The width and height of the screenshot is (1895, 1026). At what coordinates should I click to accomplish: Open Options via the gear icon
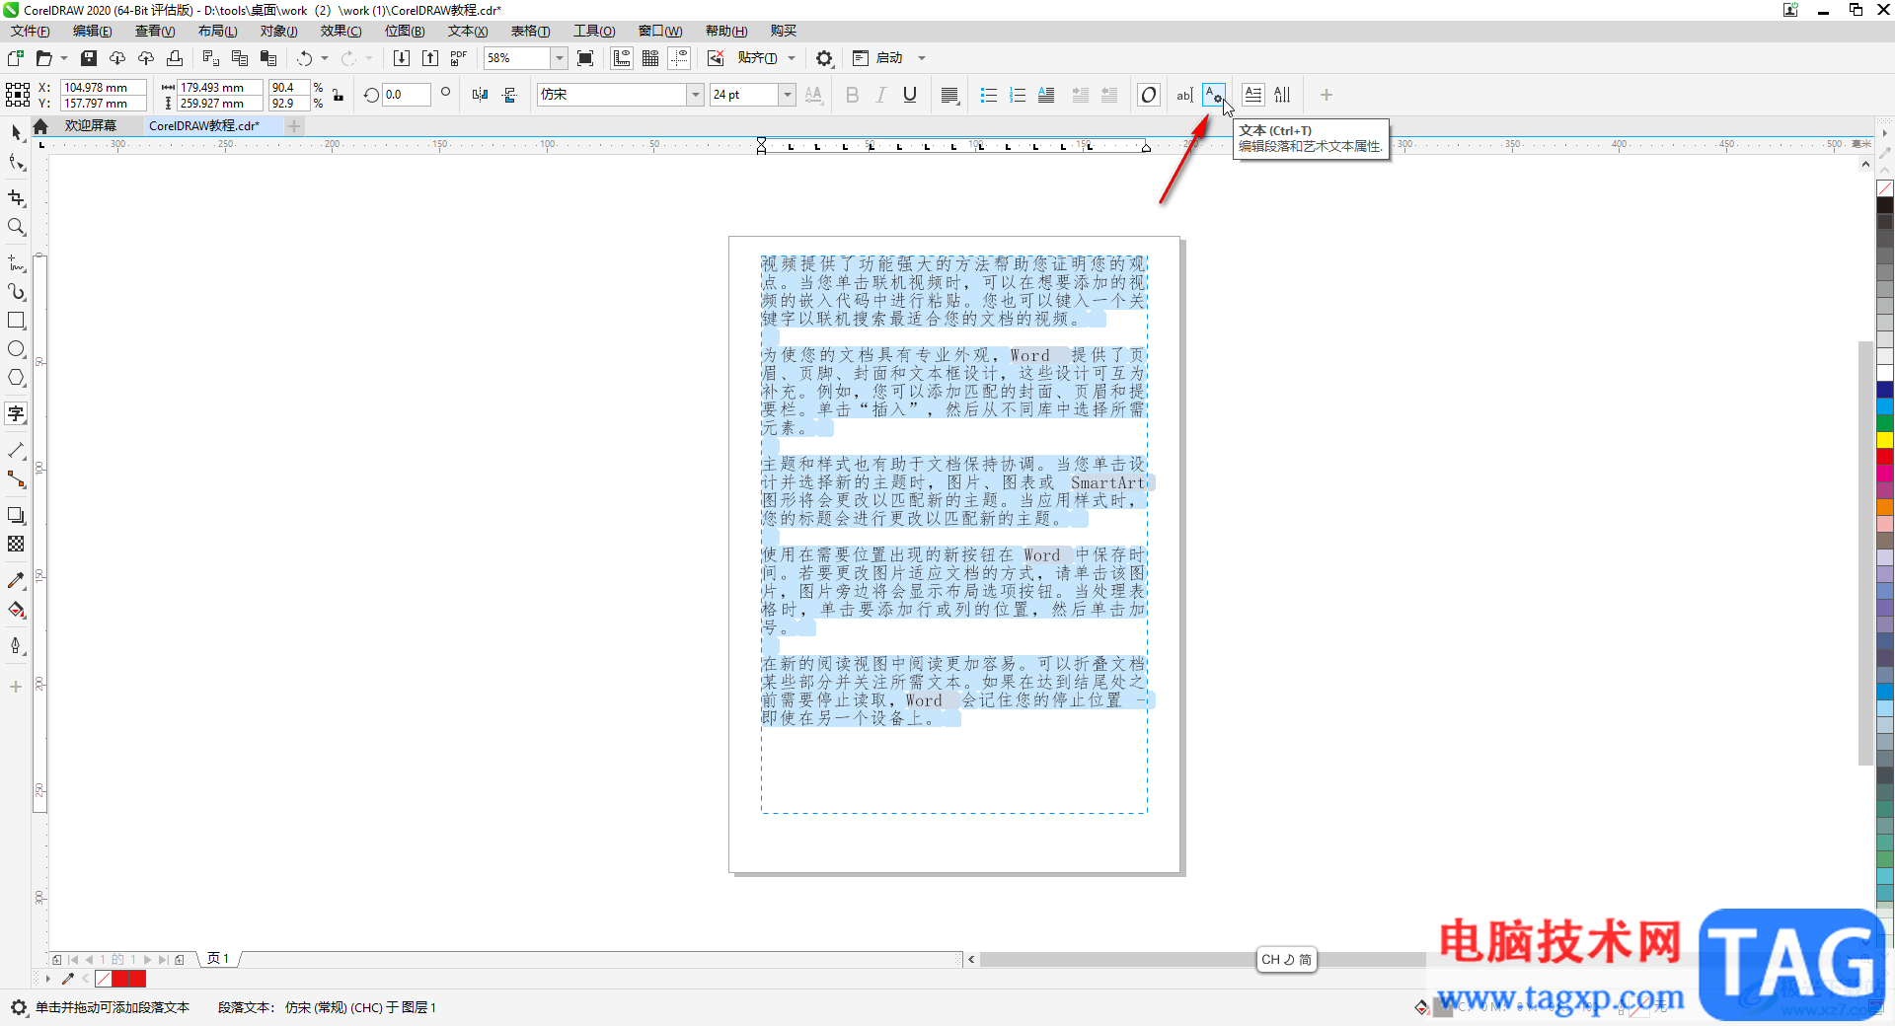tap(824, 58)
